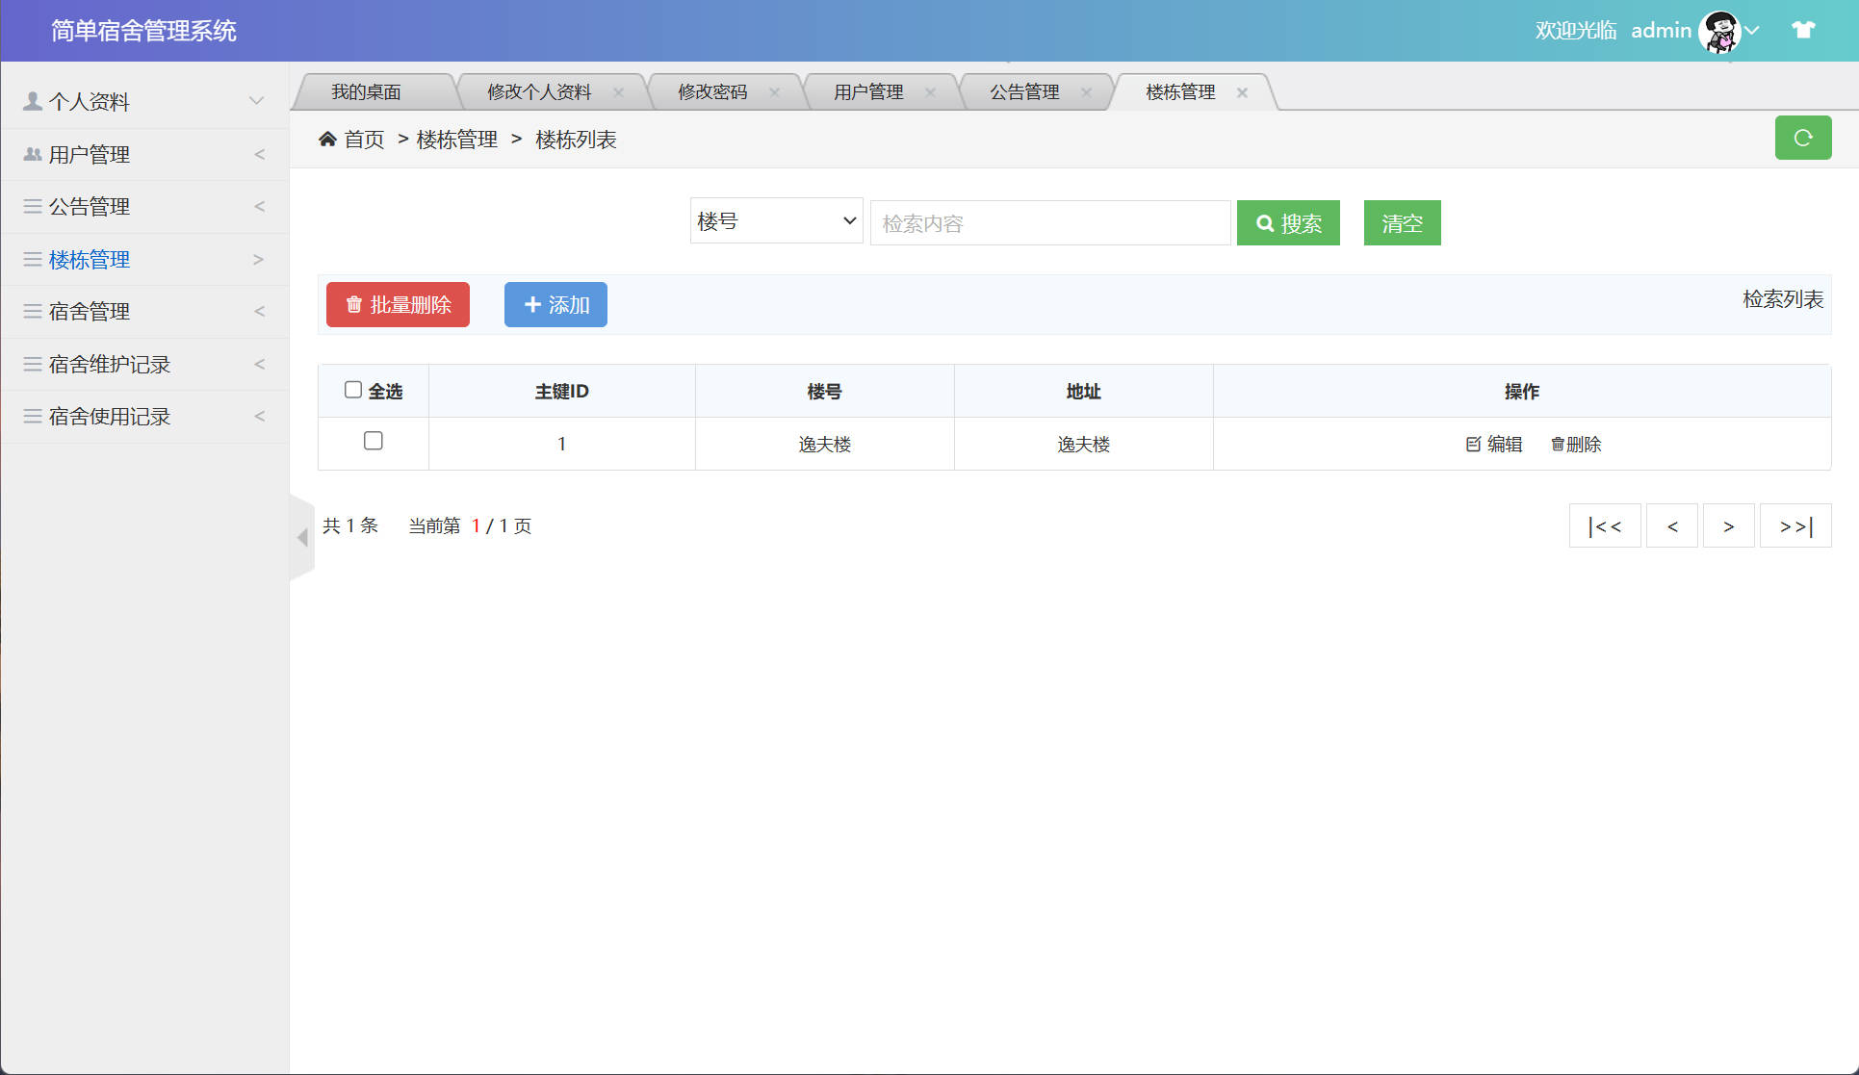Viewport: 1859px width, 1075px height.
Task: Click 编辑 to edit 逸夫楼
Action: point(1493,444)
